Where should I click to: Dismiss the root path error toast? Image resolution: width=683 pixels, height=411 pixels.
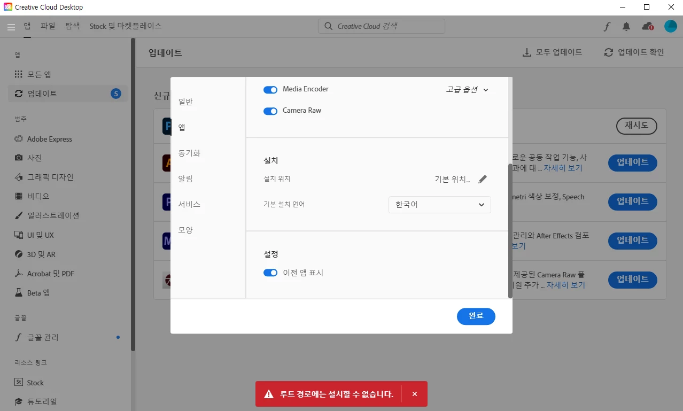(x=415, y=394)
